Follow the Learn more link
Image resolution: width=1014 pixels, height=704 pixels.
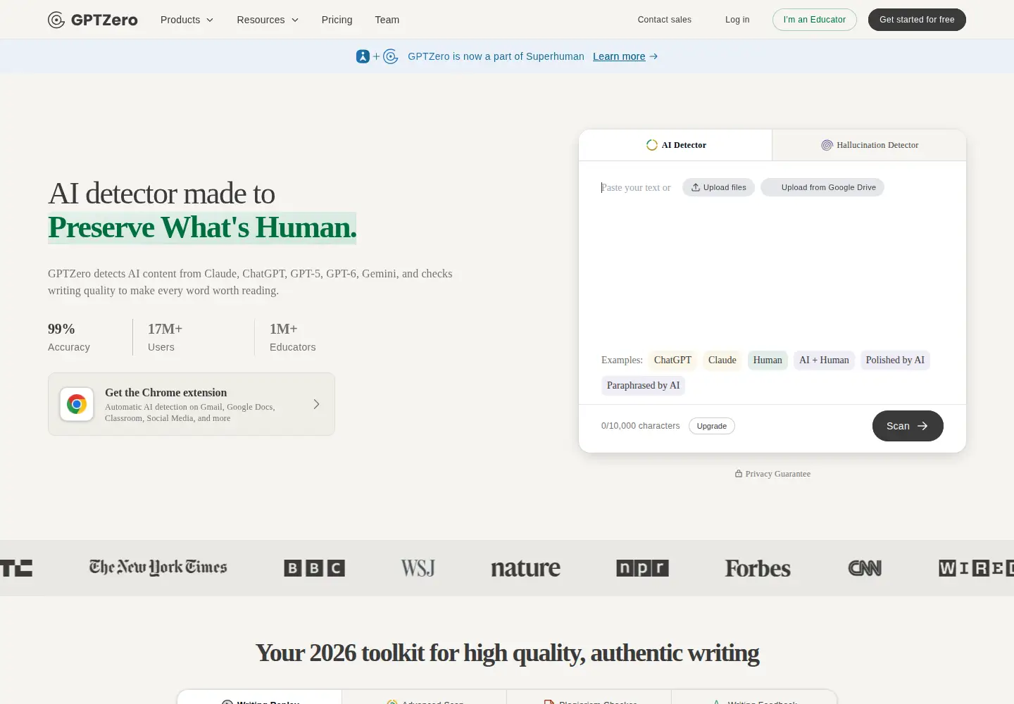tap(625, 56)
